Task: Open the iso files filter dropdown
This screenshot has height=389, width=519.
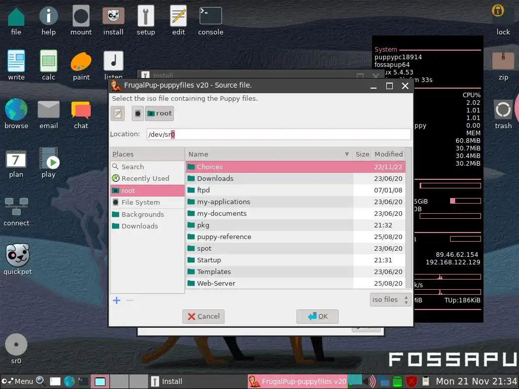Action: pos(391,300)
